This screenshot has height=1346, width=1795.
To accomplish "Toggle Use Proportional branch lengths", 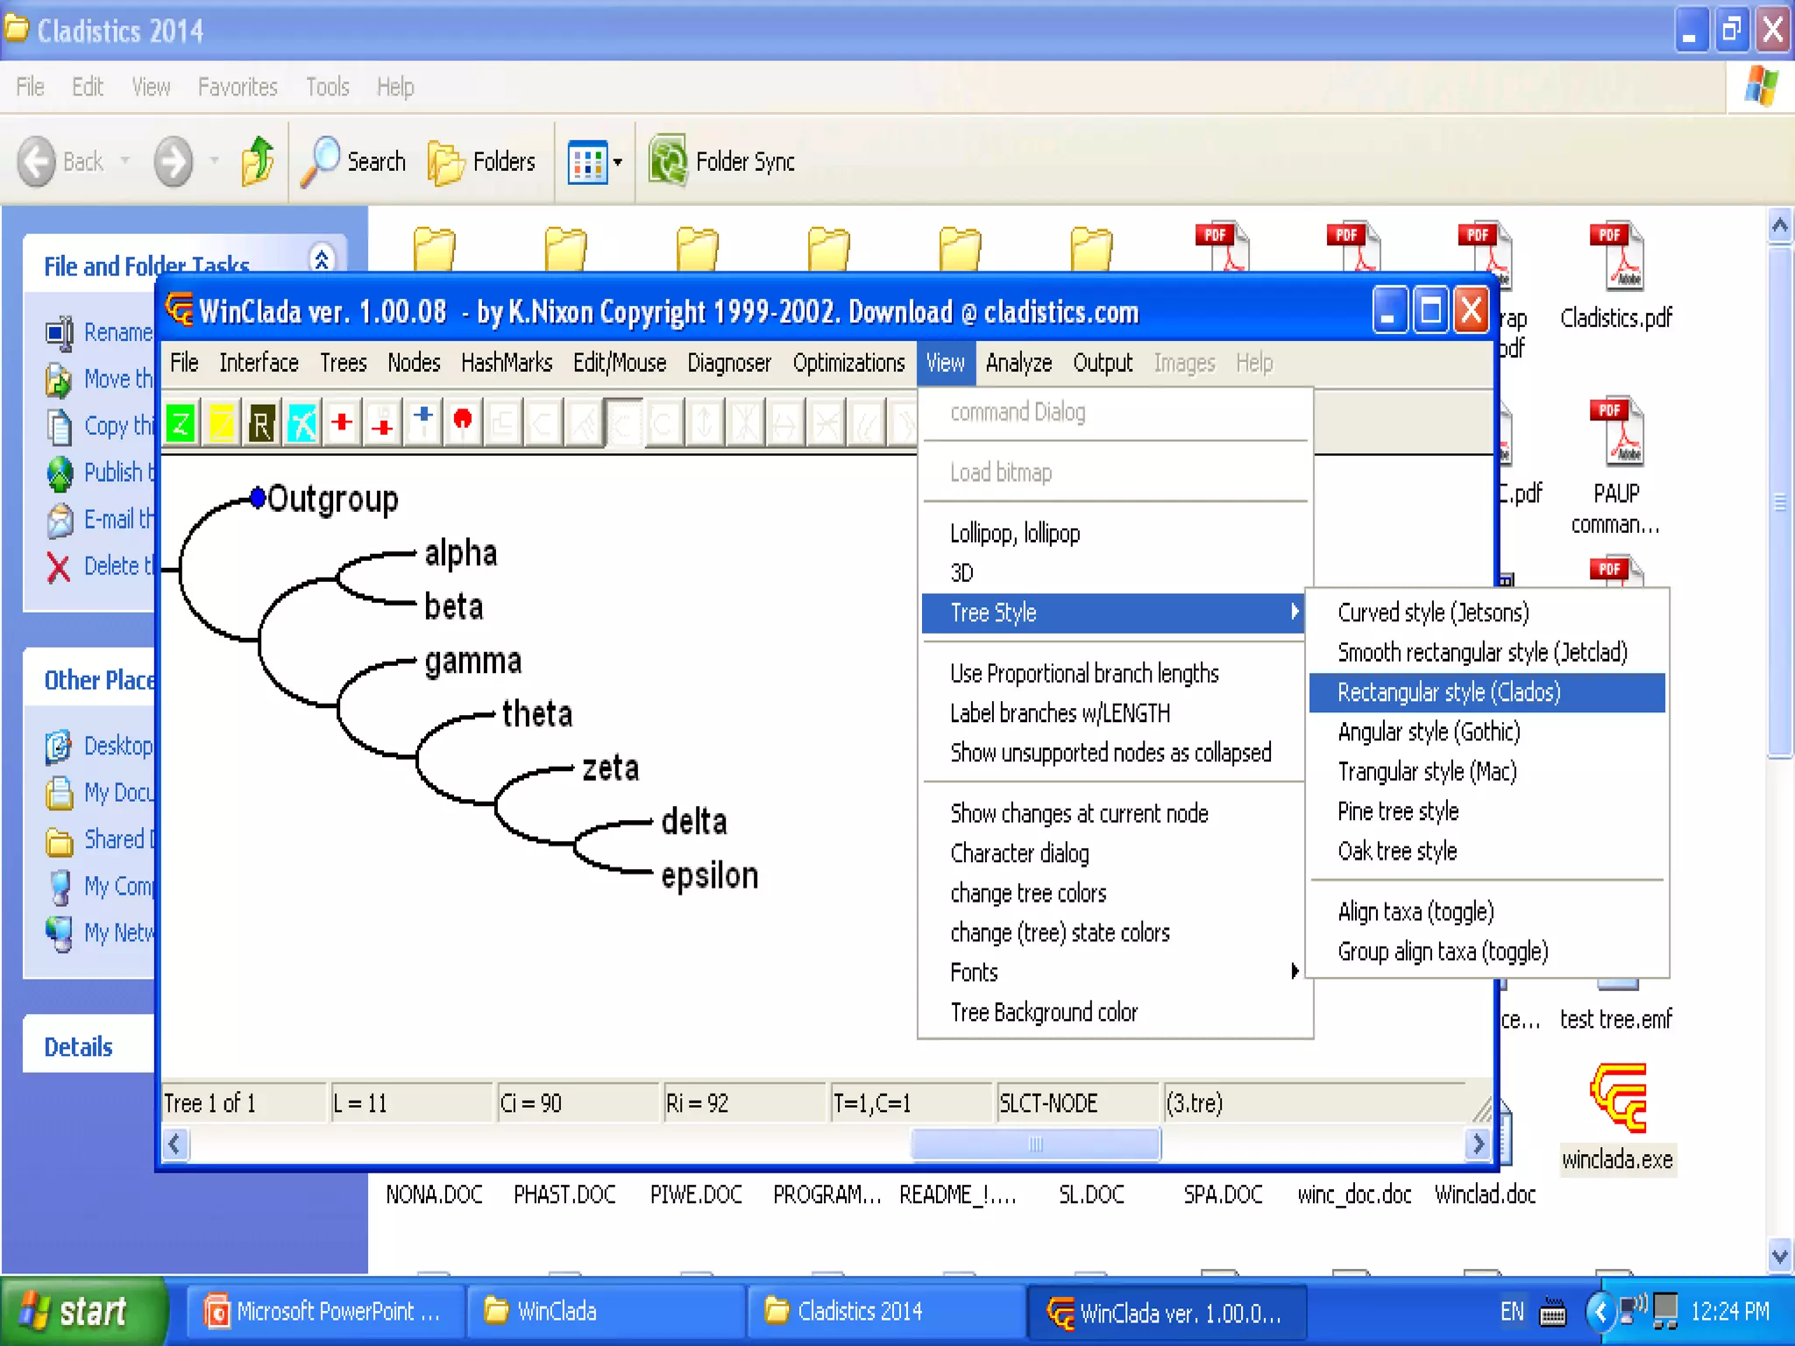I will (x=1084, y=673).
